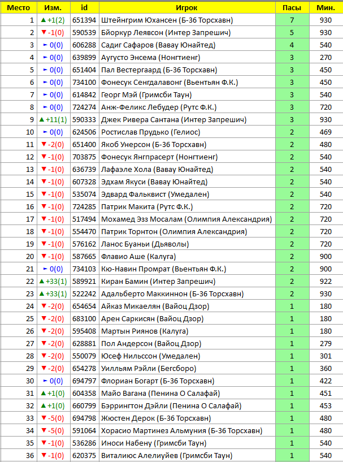Select player Адальберто Маккиннон (Б-36 Торсхавн)
This screenshot has width=343, height=462.
[x=172, y=293]
